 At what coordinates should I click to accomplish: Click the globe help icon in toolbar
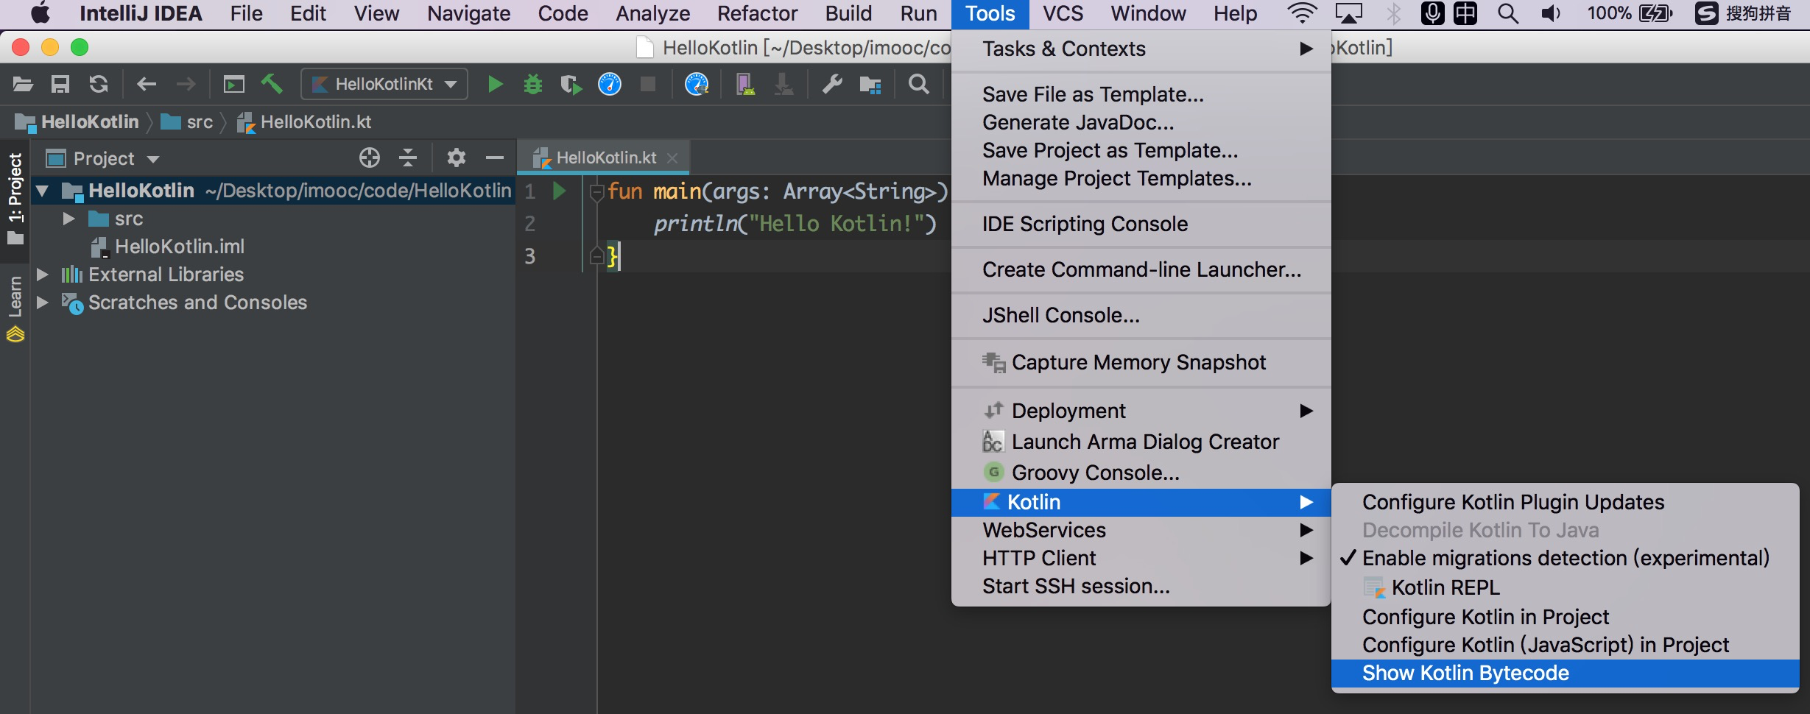pos(697,85)
